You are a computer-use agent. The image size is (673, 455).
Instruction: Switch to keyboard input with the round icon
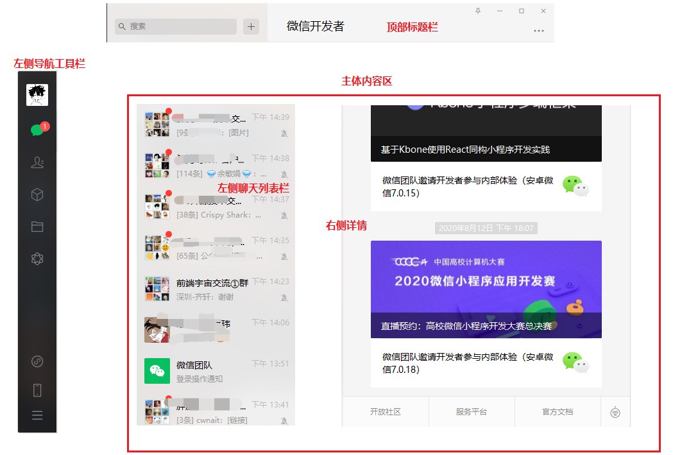[x=615, y=413]
